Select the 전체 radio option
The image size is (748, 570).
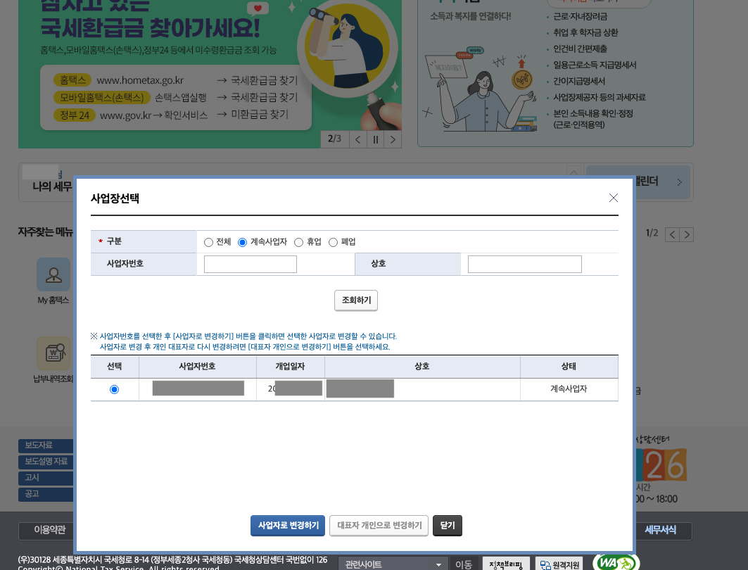point(208,242)
